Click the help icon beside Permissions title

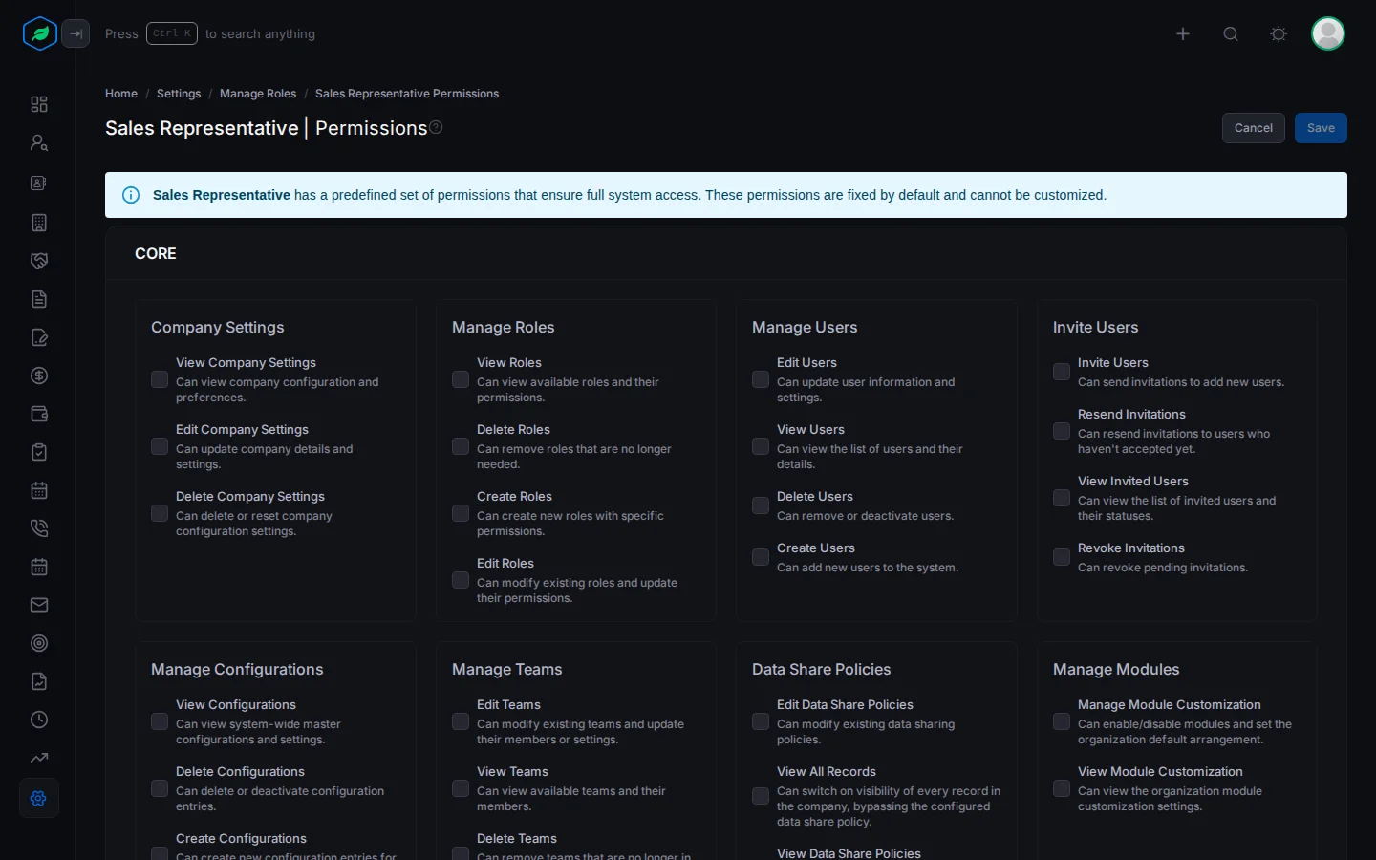[436, 127]
